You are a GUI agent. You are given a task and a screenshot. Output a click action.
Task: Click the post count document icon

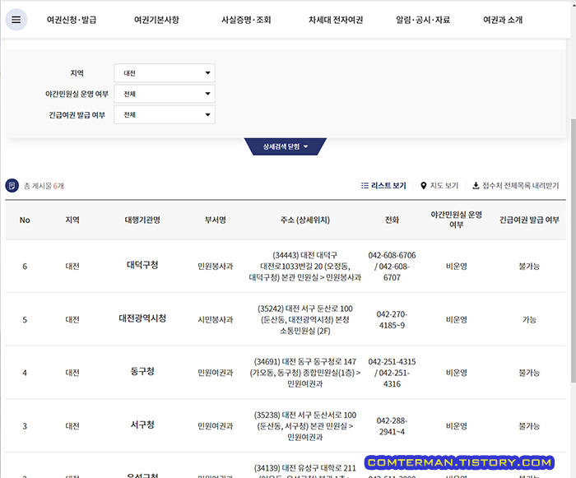pos(12,186)
